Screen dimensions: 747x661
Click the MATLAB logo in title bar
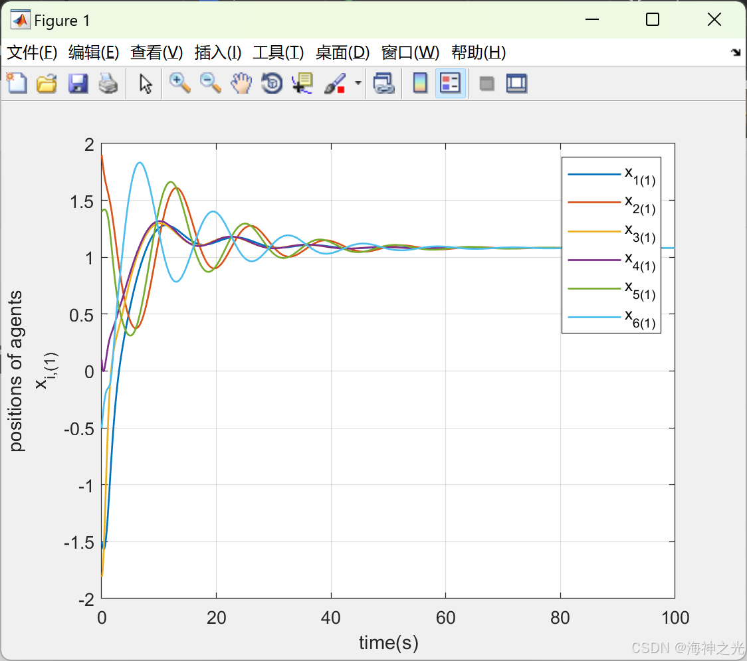click(20, 20)
